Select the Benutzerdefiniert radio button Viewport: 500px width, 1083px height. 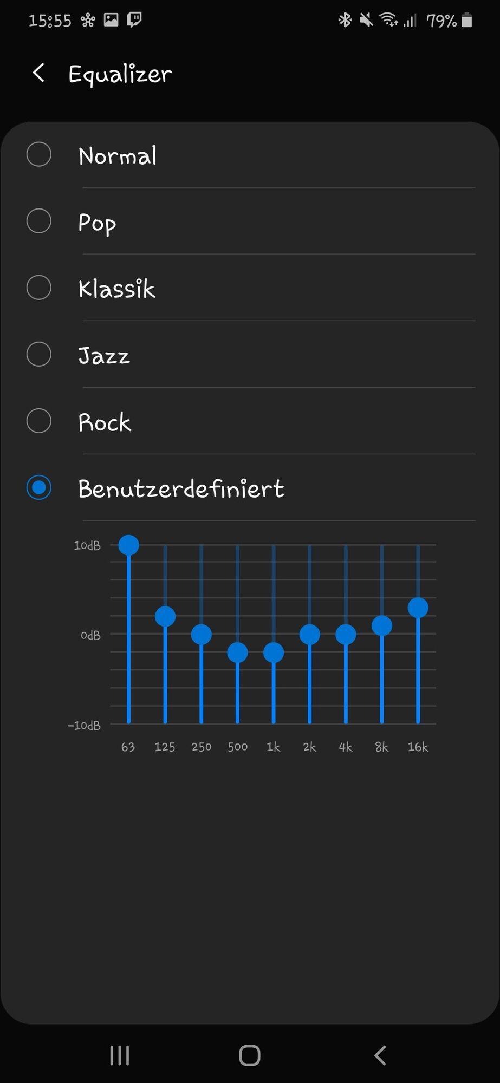click(x=39, y=488)
